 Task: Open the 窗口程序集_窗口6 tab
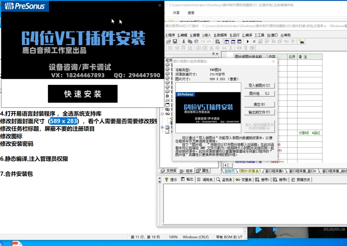click(x=302, y=171)
